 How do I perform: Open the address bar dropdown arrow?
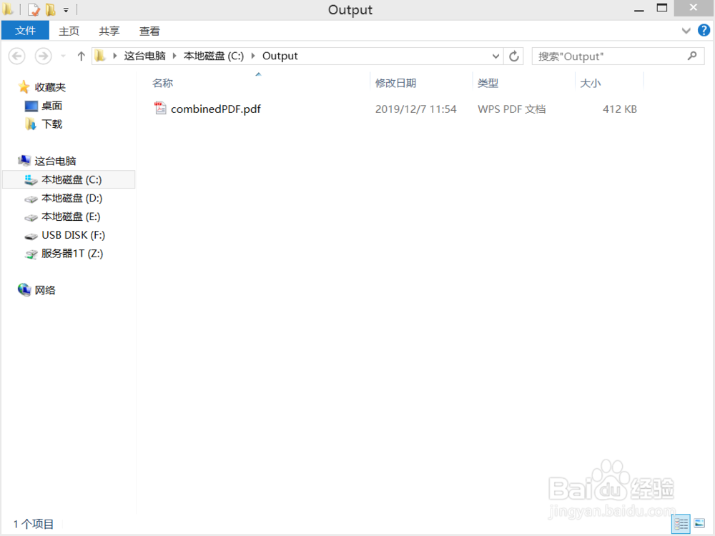pos(495,55)
